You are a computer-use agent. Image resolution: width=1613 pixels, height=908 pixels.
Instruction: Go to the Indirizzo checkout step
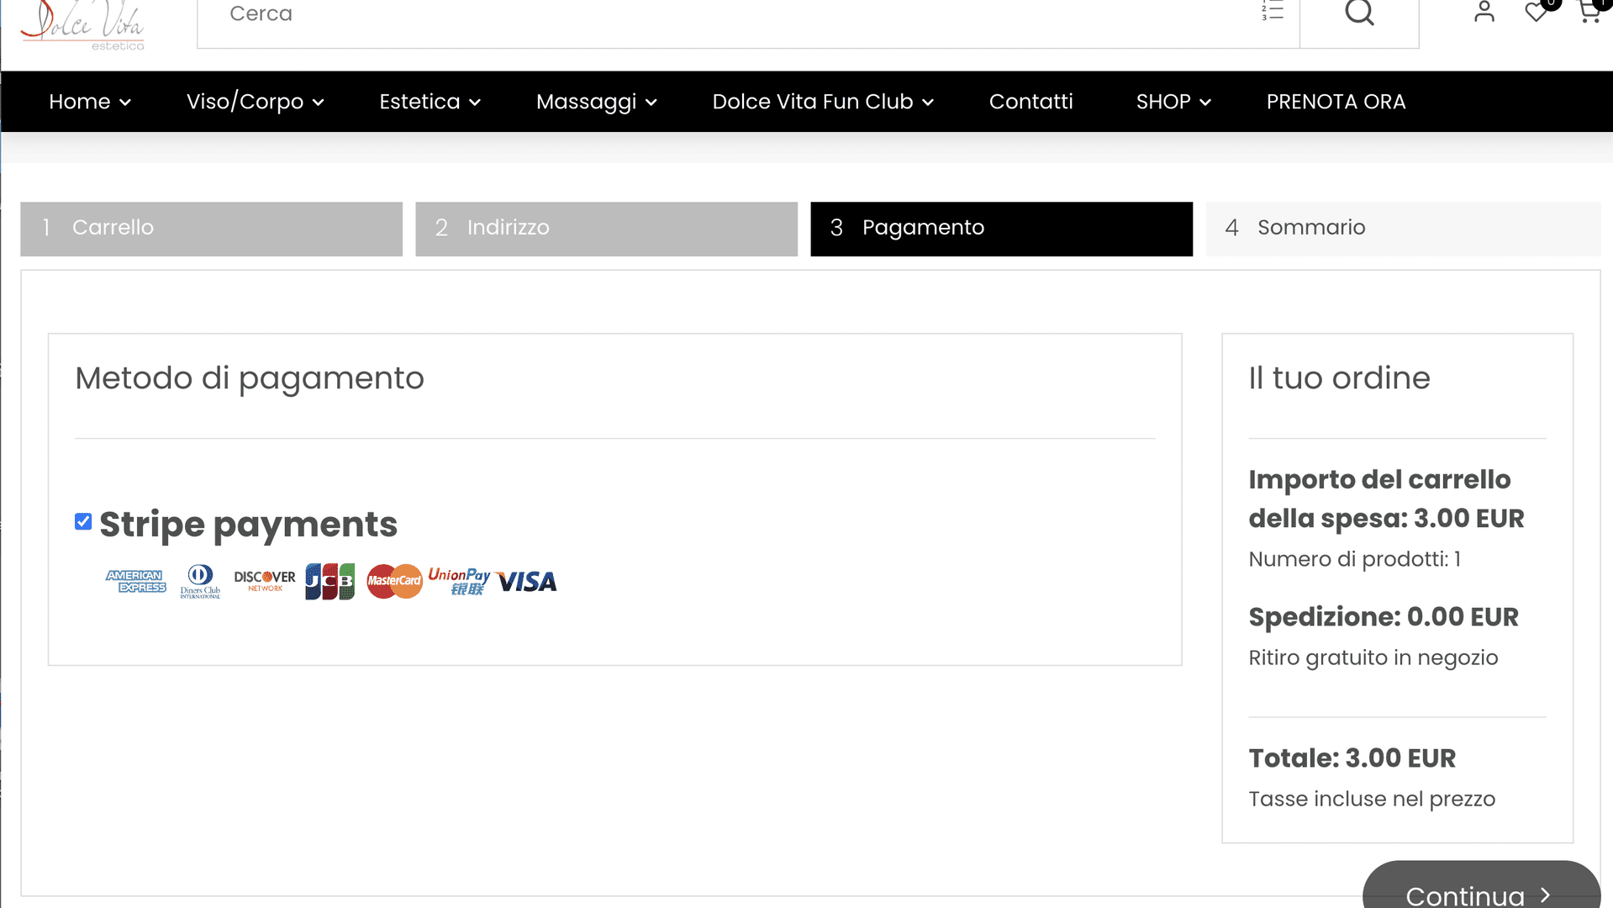606,229
